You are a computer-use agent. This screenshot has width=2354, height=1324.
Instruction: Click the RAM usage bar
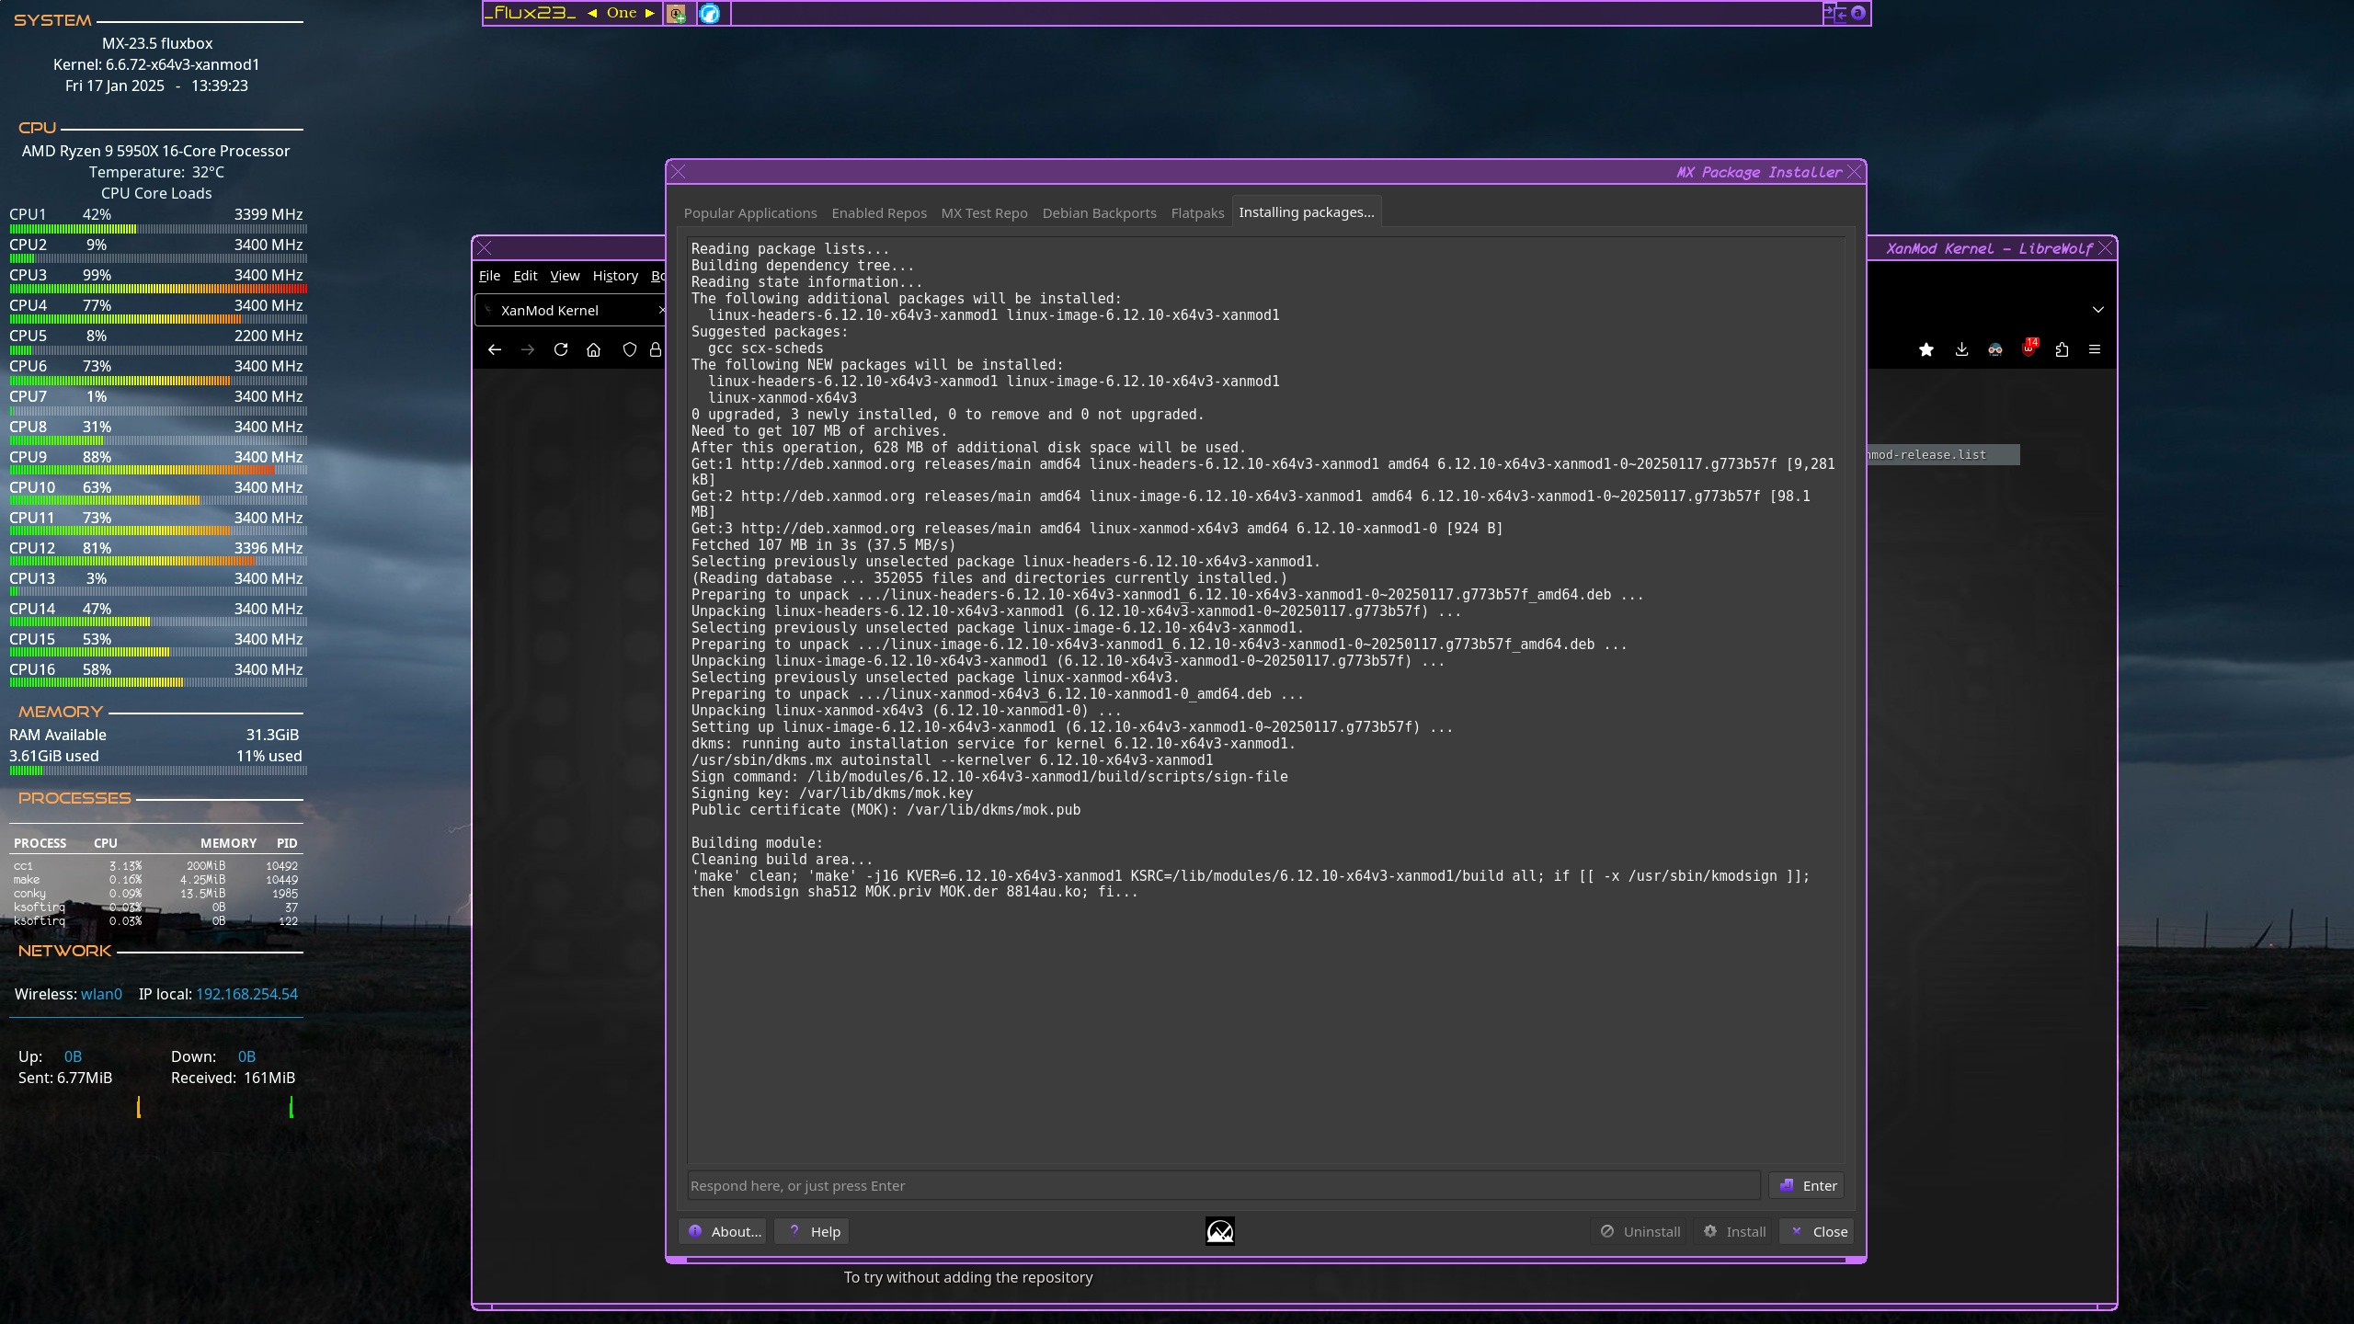pyautogui.click(x=158, y=770)
